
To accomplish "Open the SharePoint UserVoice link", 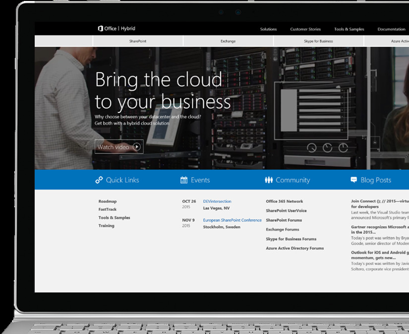I will (x=286, y=211).
